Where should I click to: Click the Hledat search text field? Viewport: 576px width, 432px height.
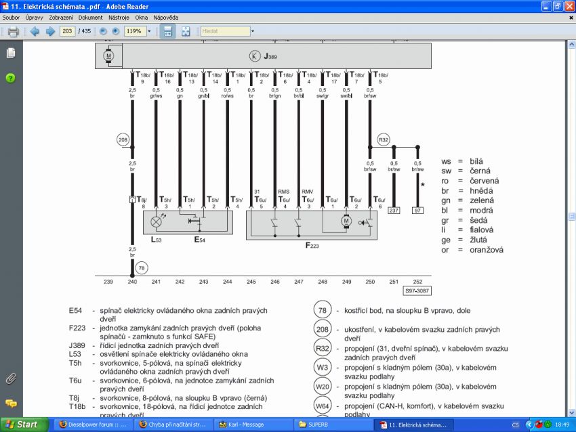click(224, 31)
